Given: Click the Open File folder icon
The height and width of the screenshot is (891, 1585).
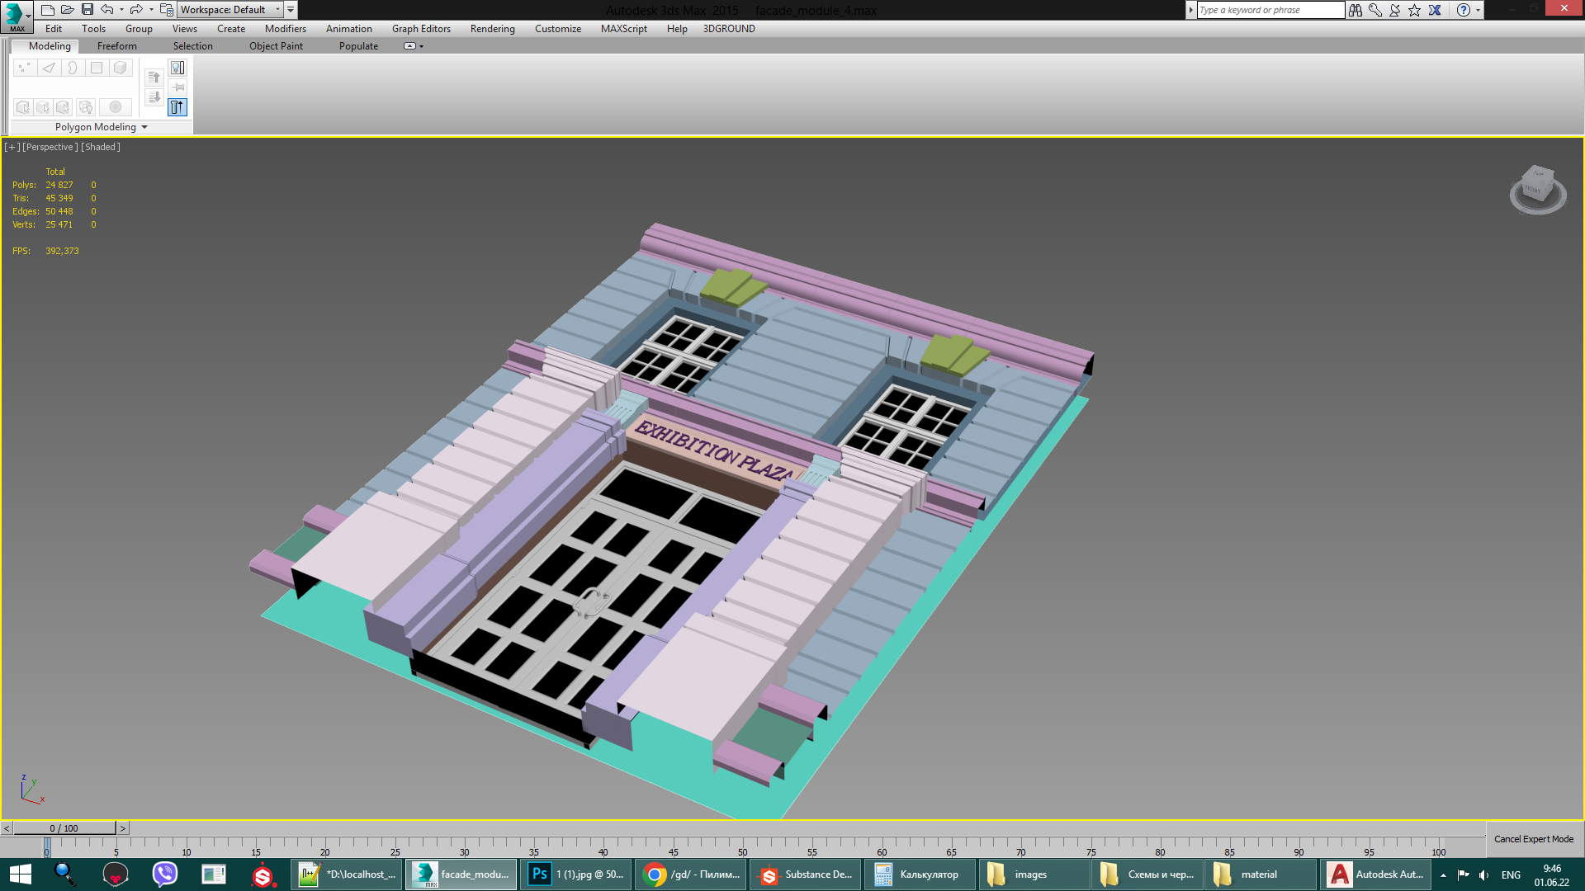Looking at the screenshot, I should [x=67, y=9].
